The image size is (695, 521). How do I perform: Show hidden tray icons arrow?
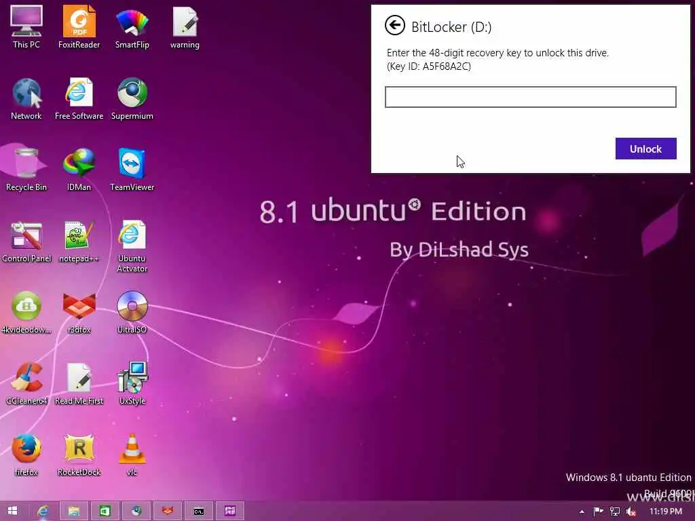point(582,512)
